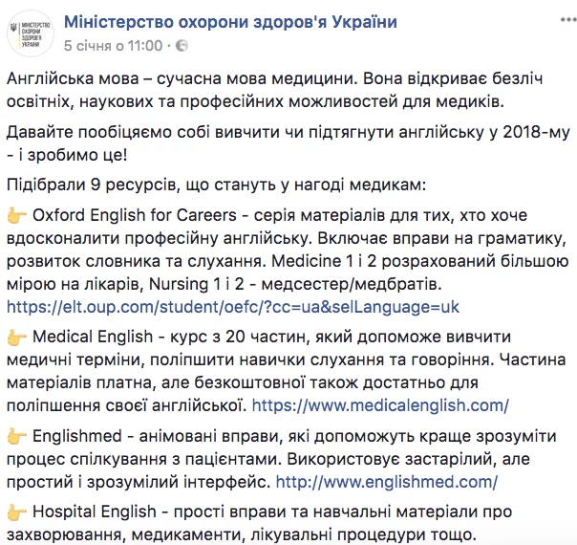Click the "Medical English" course name text
577x545 pixels.
pyautogui.click(x=95, y=338)
